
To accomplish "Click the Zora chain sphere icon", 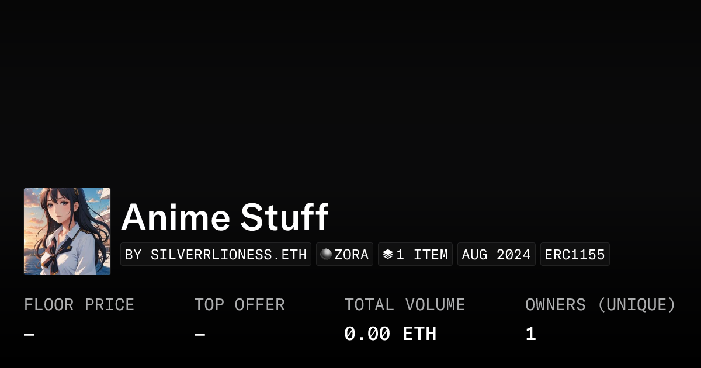I will point(326,254).
